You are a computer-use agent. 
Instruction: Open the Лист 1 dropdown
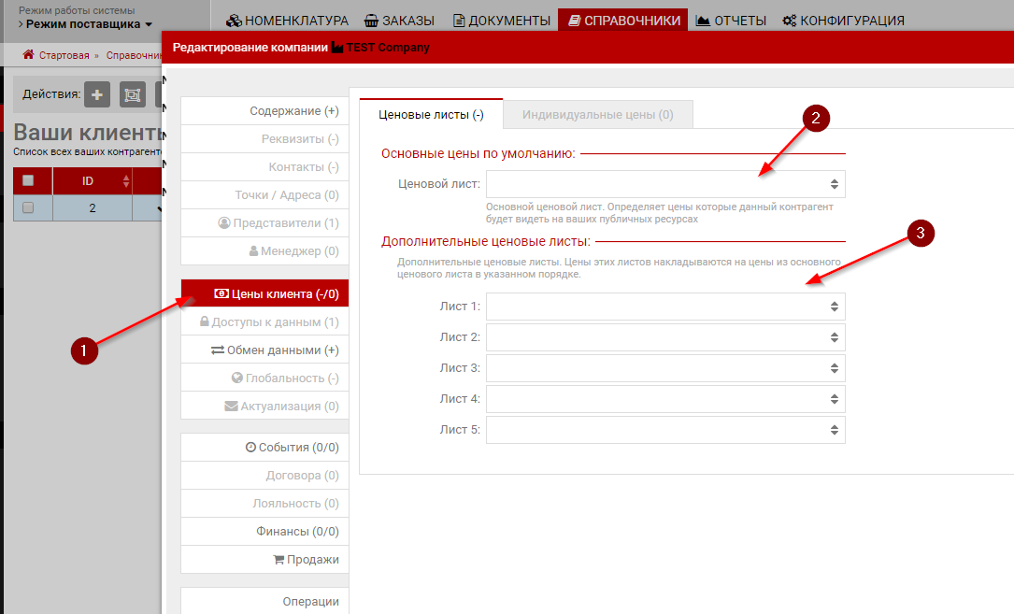click(665, 307)
